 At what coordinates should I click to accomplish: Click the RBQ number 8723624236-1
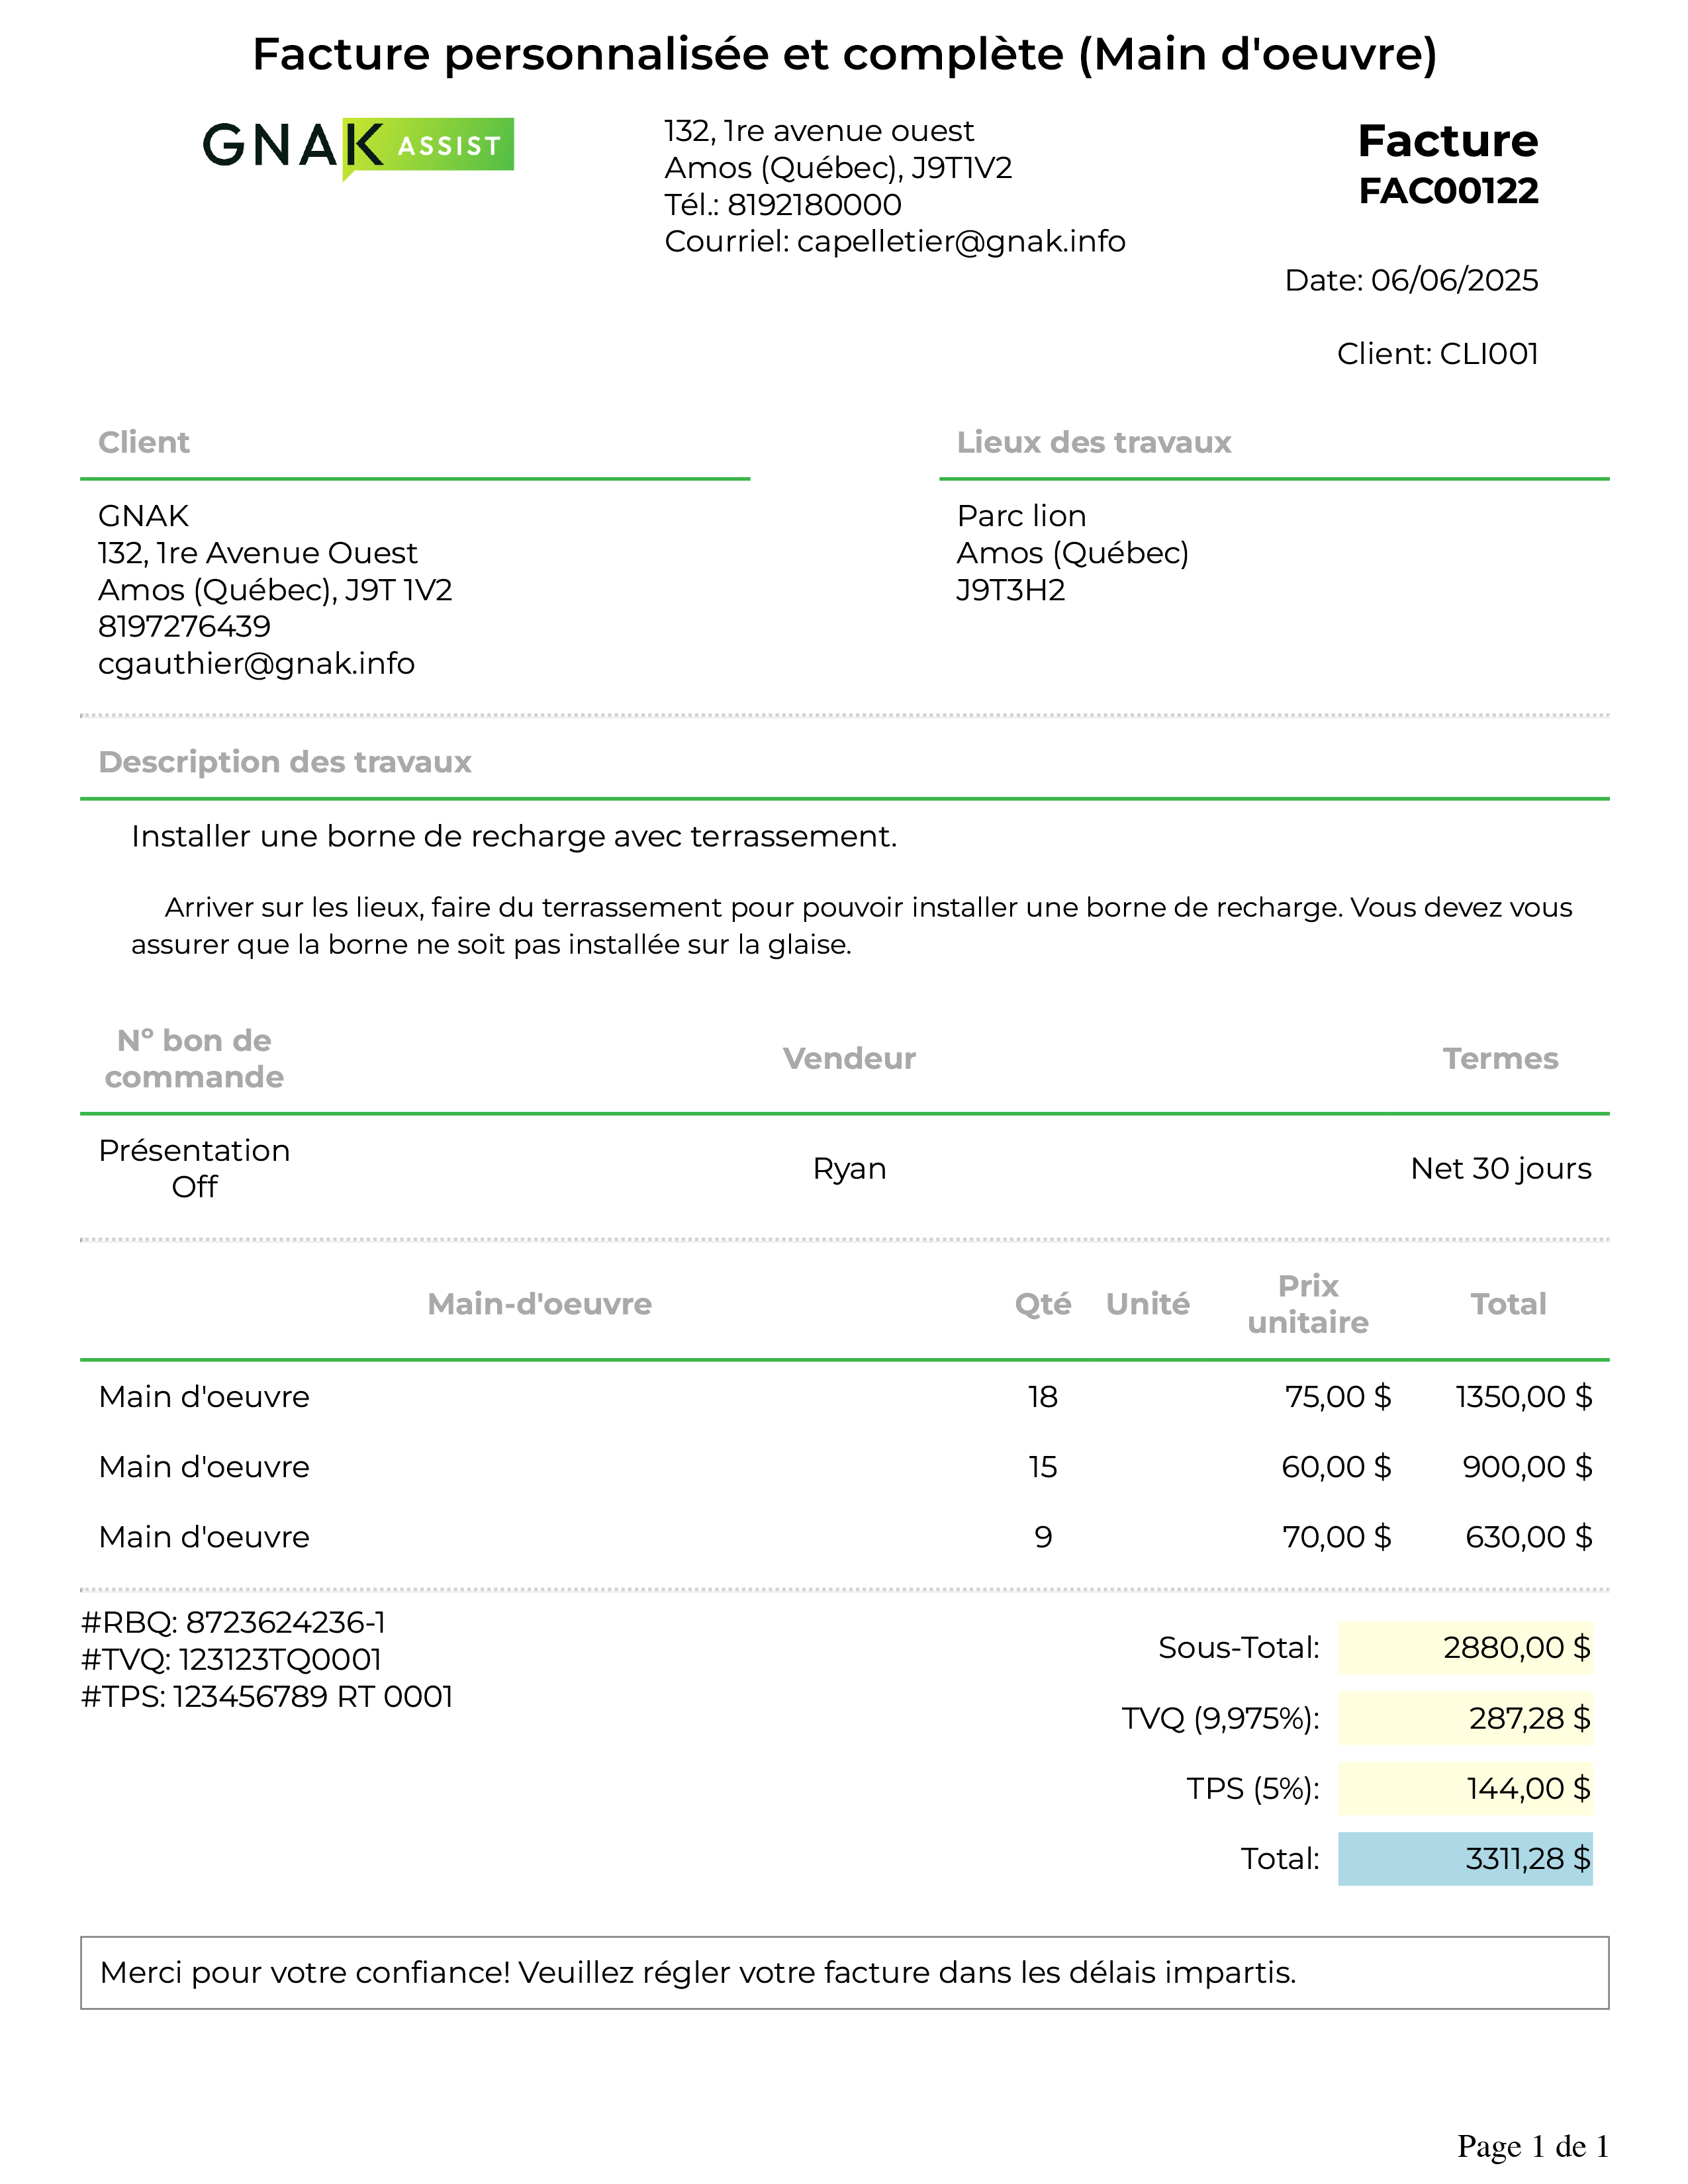286,1622
